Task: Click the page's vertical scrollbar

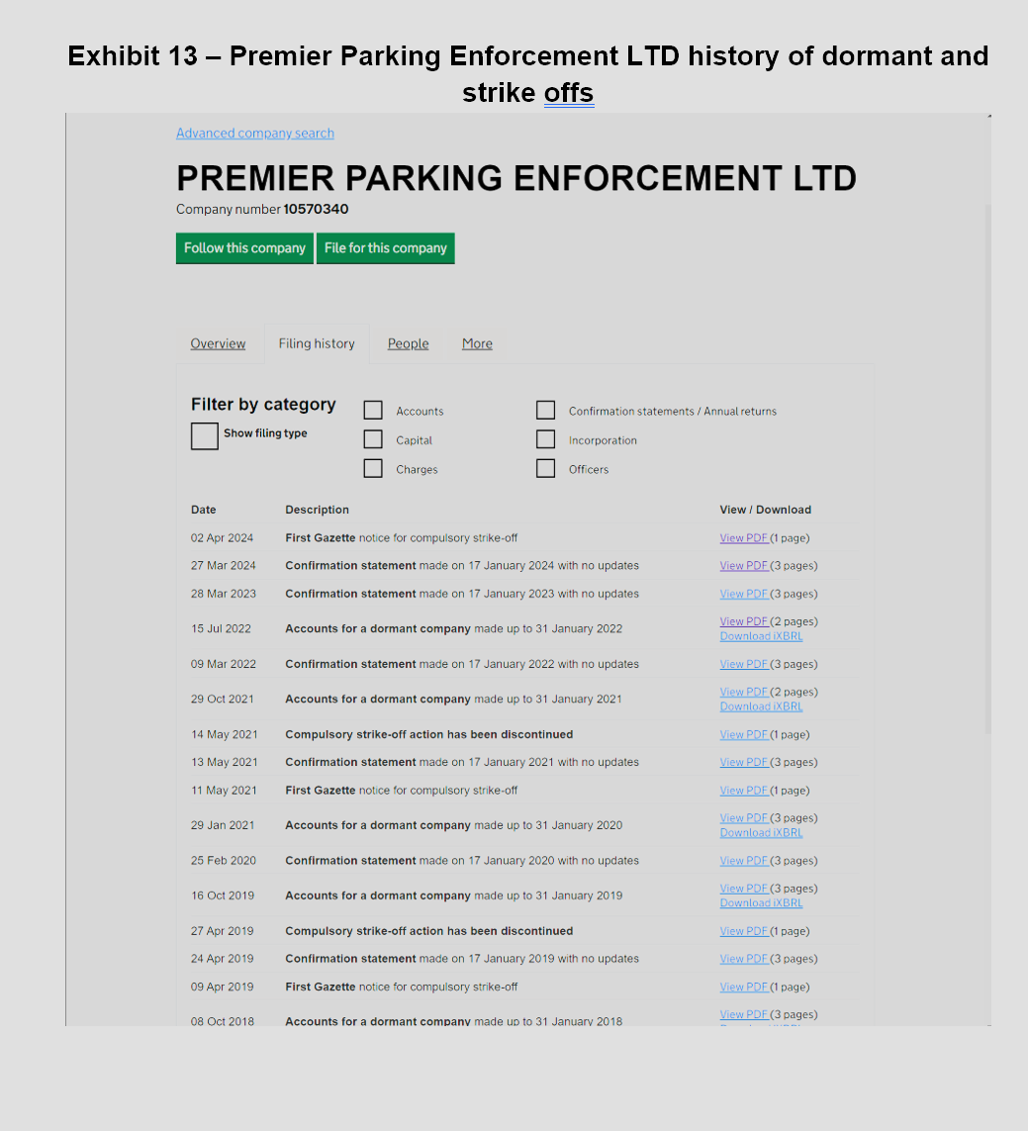Action: (988, 469)
